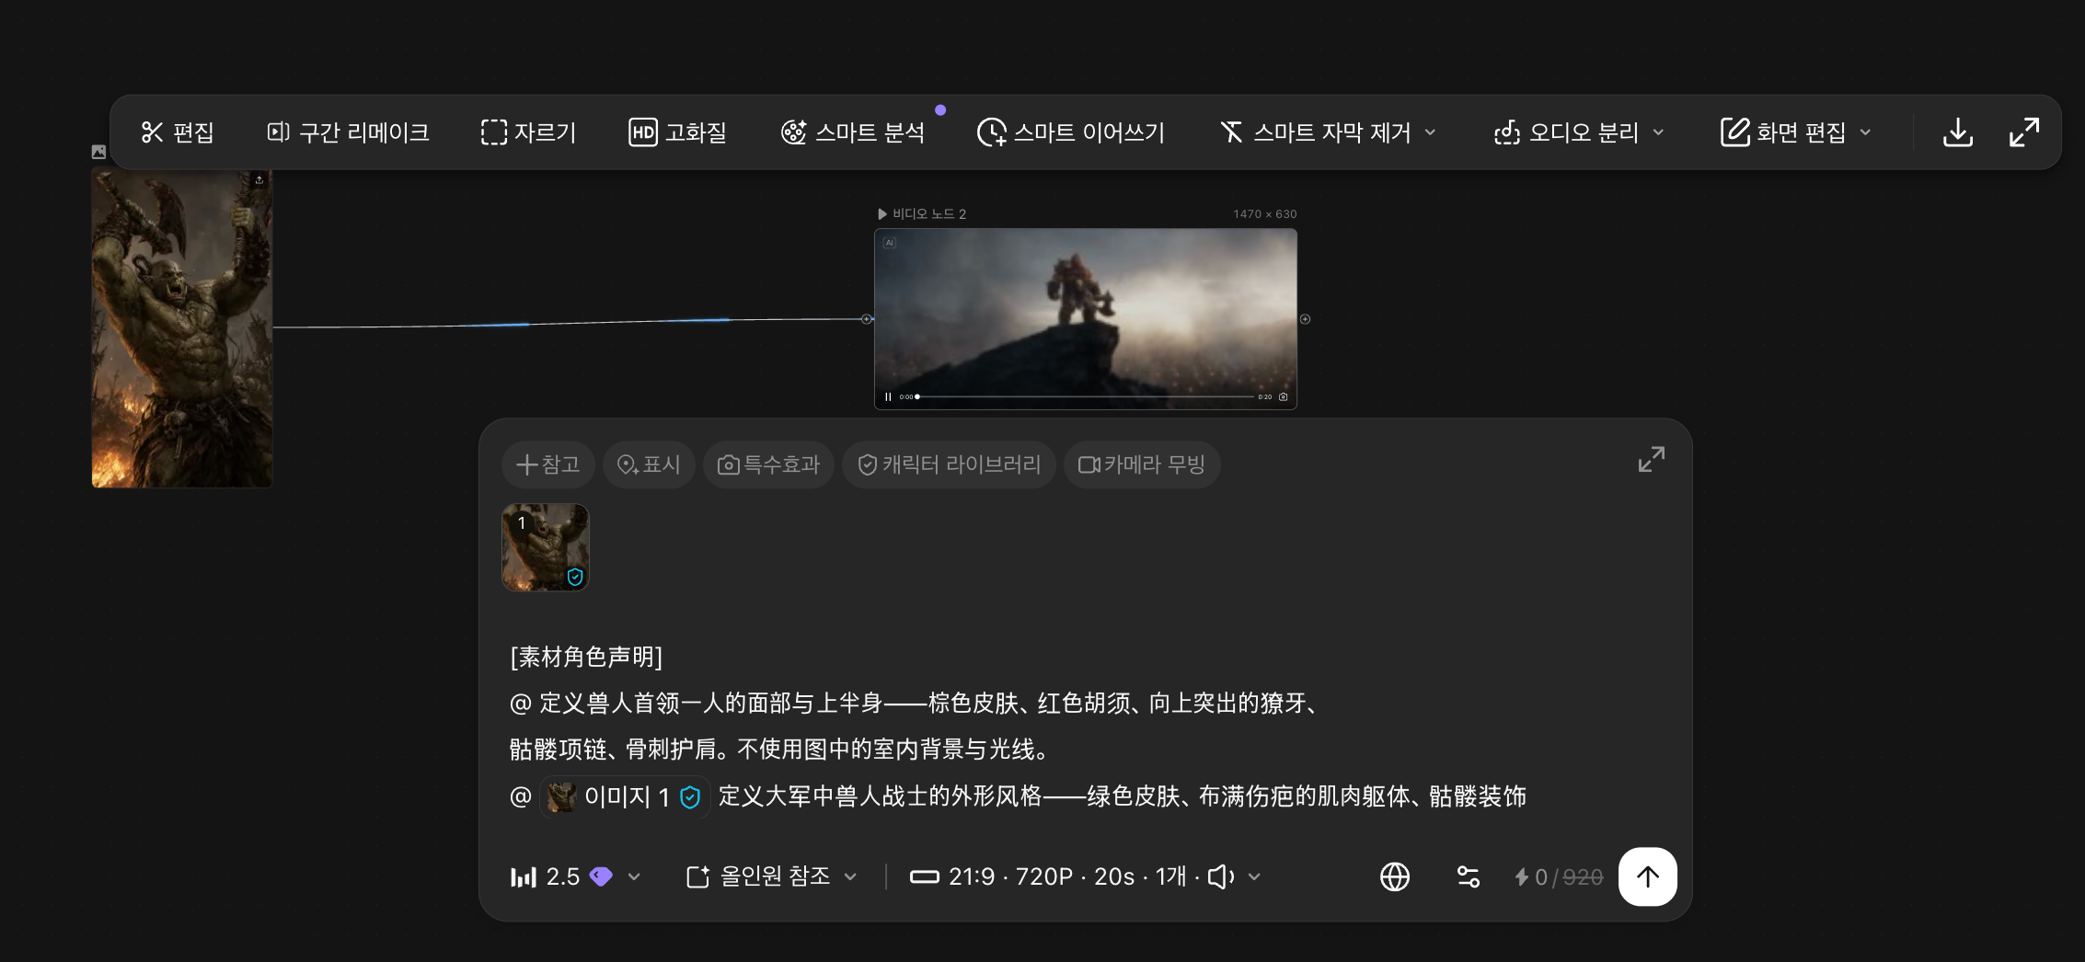
Task: Open the 편집 (edit) scissors tool
Action: coord(178,132)
